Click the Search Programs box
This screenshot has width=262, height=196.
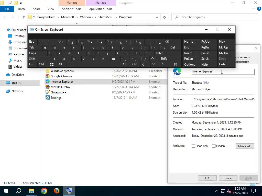(215, 17)
